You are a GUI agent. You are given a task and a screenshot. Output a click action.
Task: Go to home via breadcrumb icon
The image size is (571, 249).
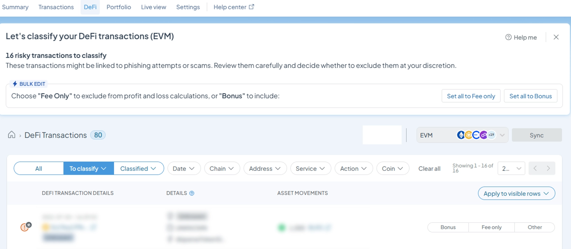(x=12, y=135)
